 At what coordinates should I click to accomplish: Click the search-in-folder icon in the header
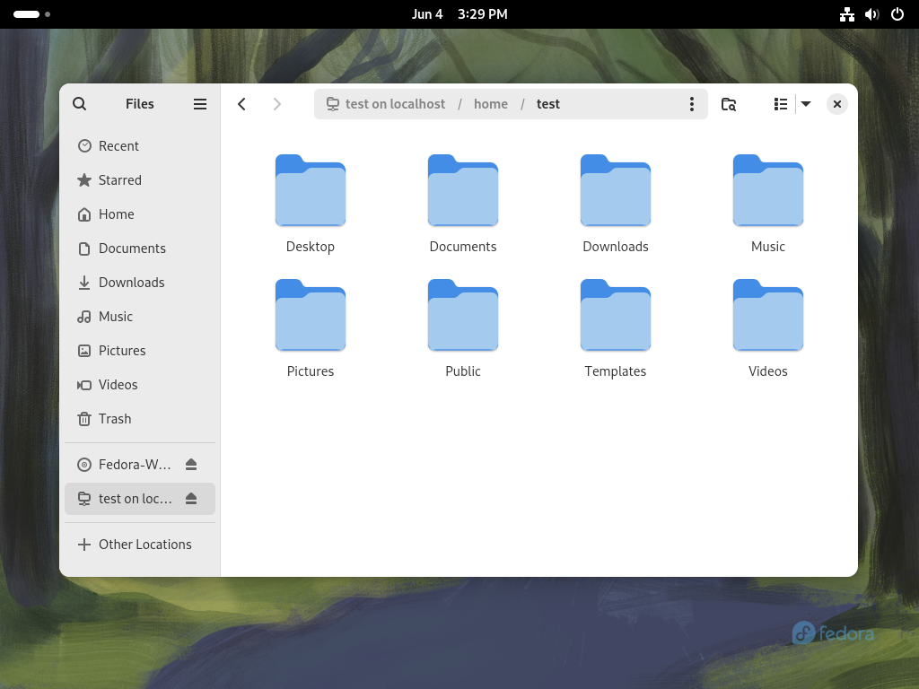729,104
